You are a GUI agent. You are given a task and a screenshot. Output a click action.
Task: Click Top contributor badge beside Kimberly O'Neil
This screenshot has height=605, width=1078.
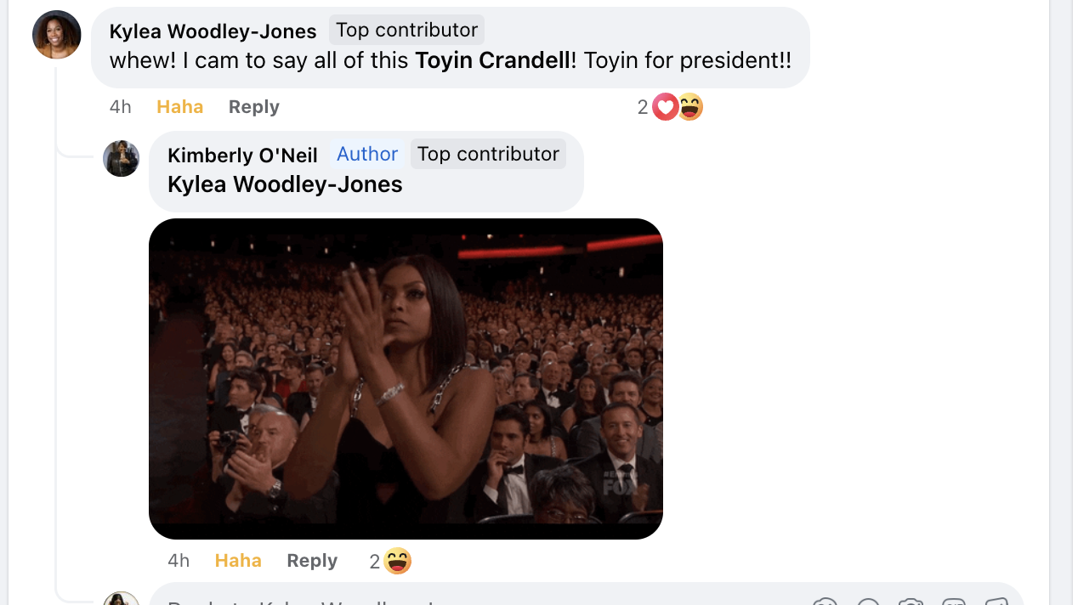(x=488, y=154)
